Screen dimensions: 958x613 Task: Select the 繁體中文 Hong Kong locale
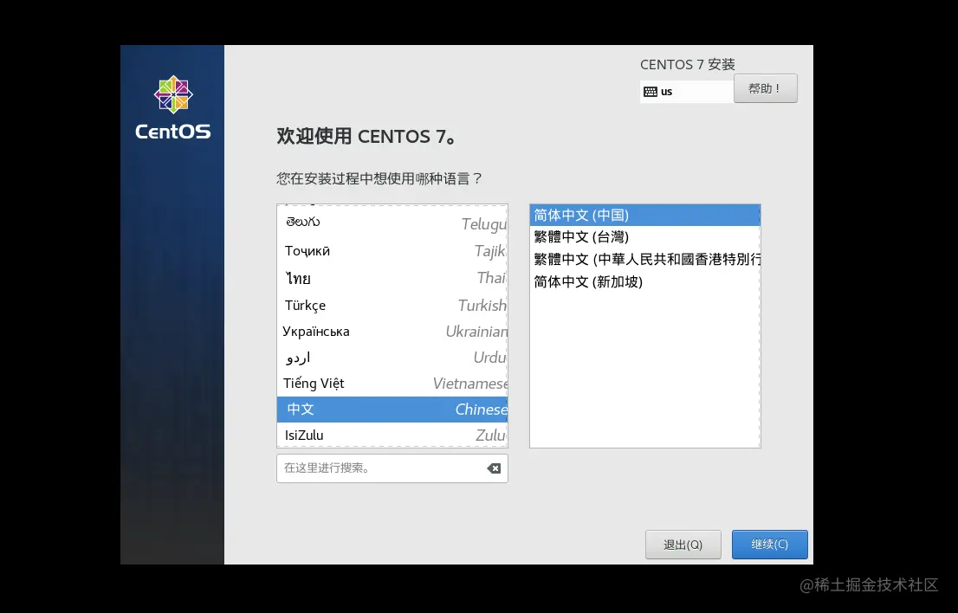(644, 260)
